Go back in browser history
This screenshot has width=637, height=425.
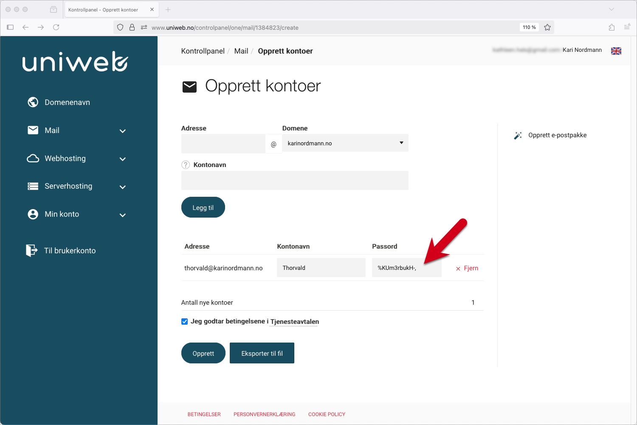pyautogui.click(x=25, y=27)
